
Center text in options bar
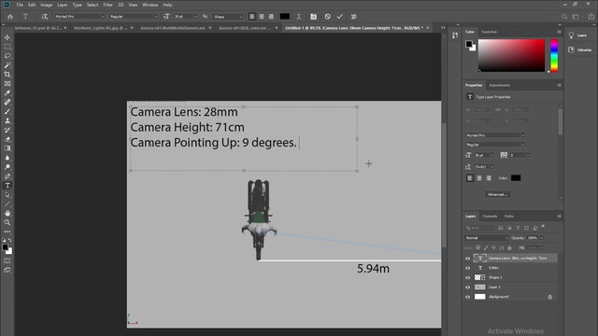tap(262, 17)
